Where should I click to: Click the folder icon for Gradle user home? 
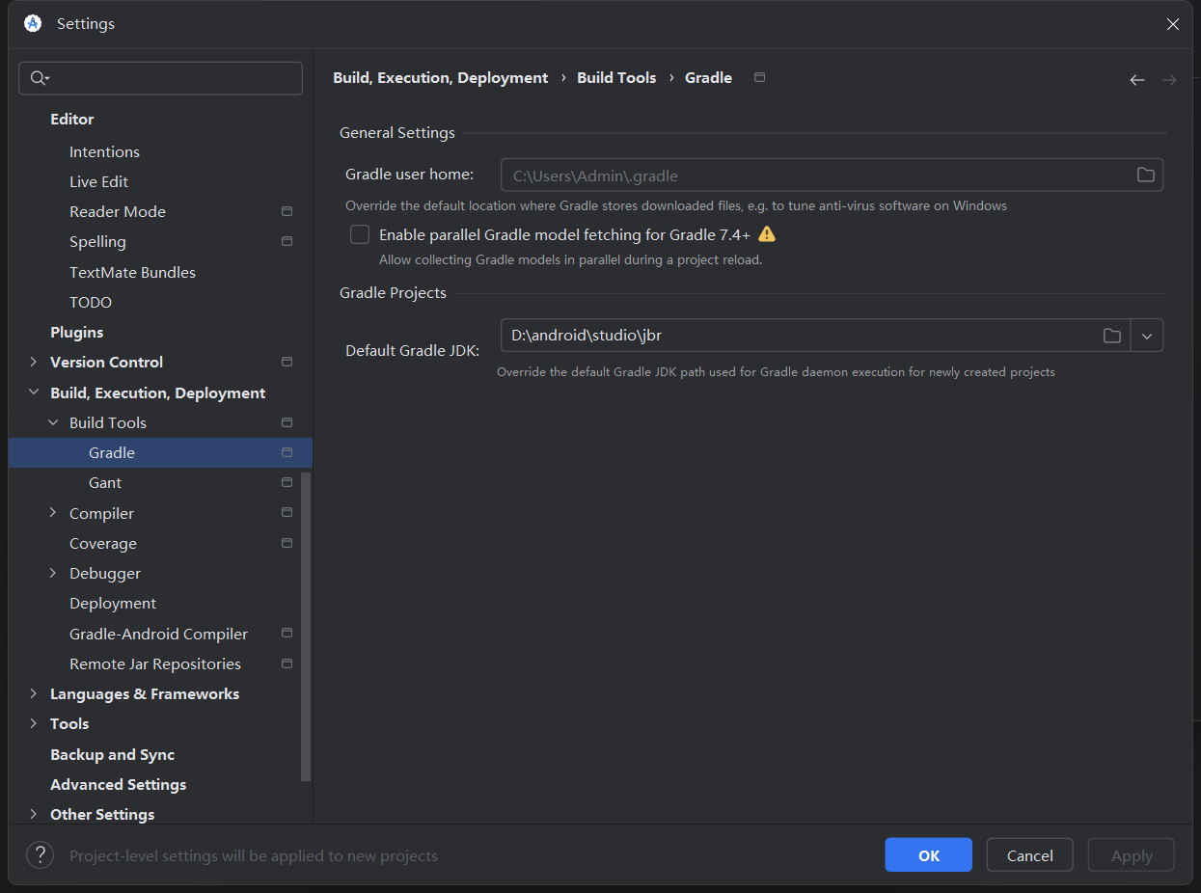coord(1145,175)
